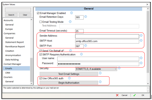Click the Sender Address input field
This screenshot has width=152, height=100.
[107, 36]
